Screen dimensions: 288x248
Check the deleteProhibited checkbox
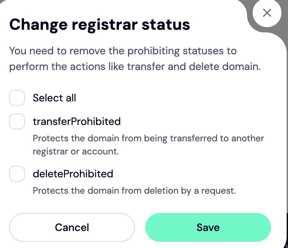click(17, 173)
